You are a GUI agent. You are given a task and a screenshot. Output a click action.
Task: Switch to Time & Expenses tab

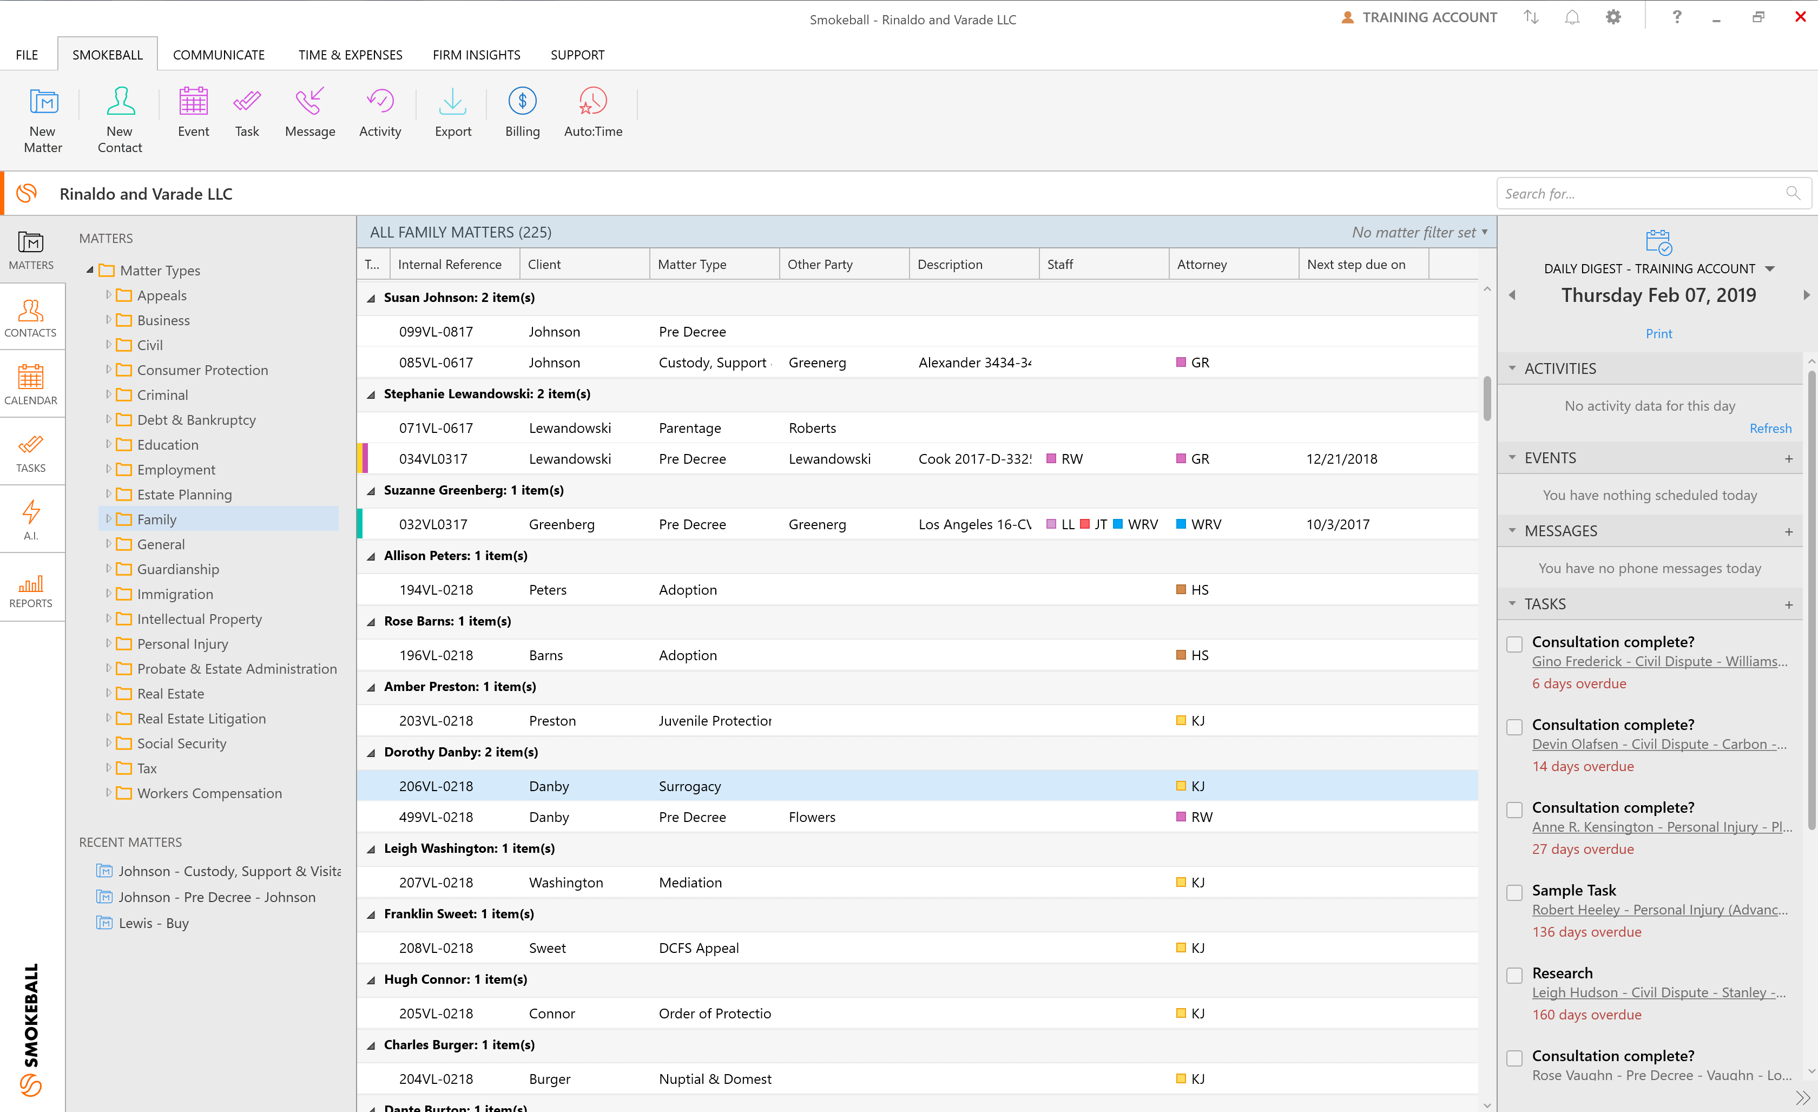pyautogui.click(x=350, y=55)
